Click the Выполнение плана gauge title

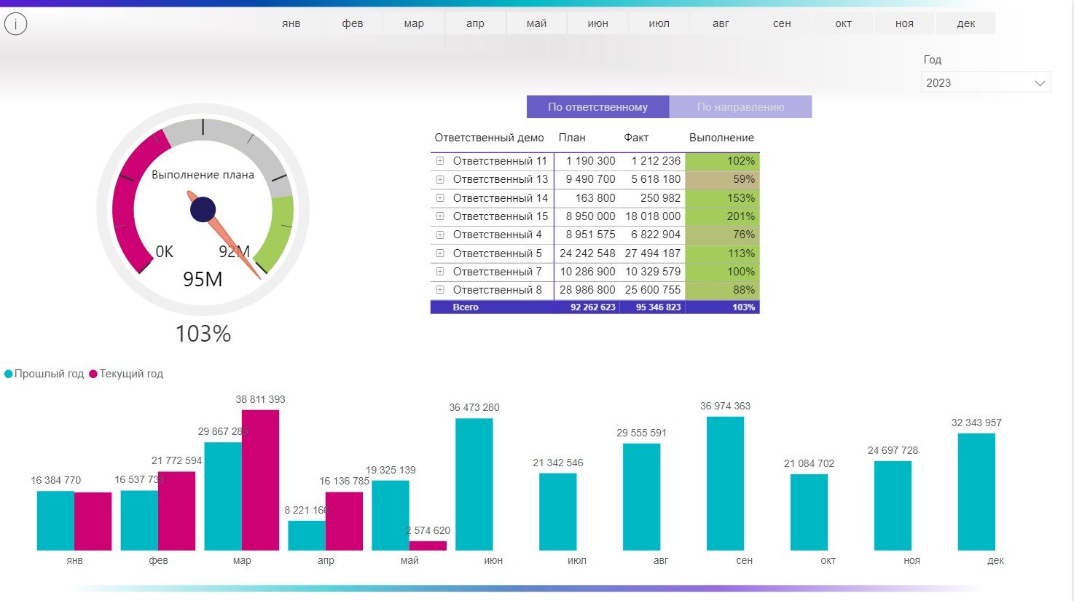[x=203, y=175]
